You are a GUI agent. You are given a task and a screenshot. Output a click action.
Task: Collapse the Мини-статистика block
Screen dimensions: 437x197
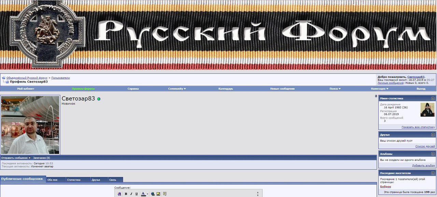click(433, 98)
